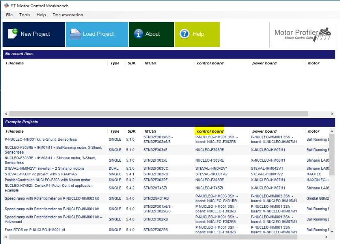The height and width of the screenshot is (244, 340).
Task: Sort example projects by Type header
Action: 115,131
